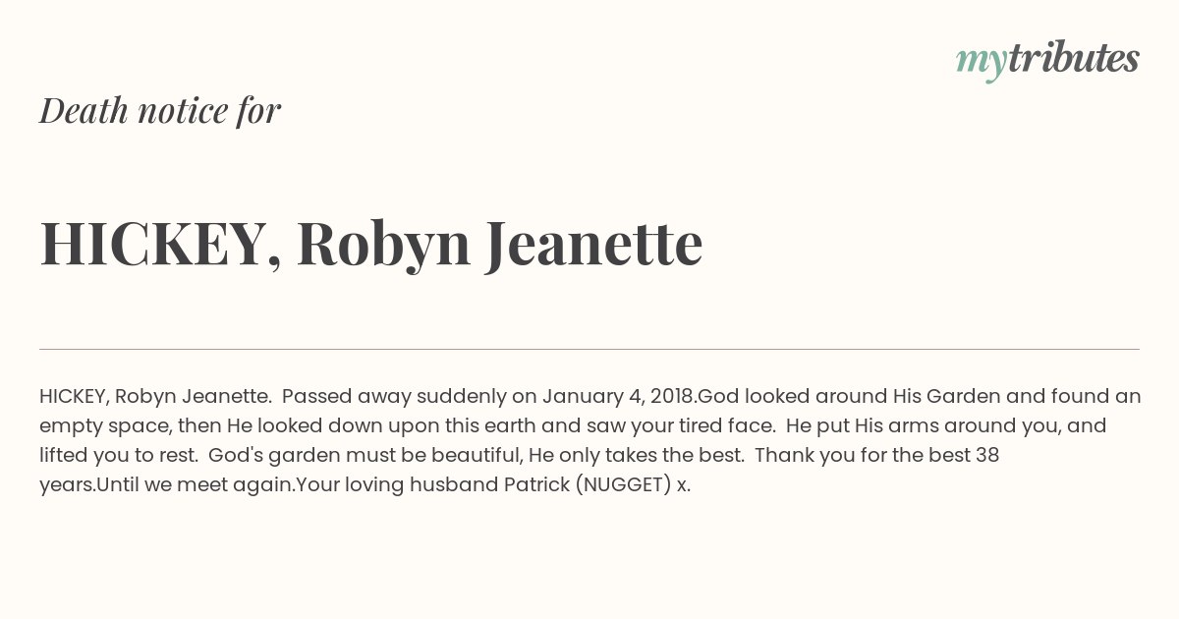Click the horizontal divider line below the title
The image size is (1179, 619).
pos(589,349)
